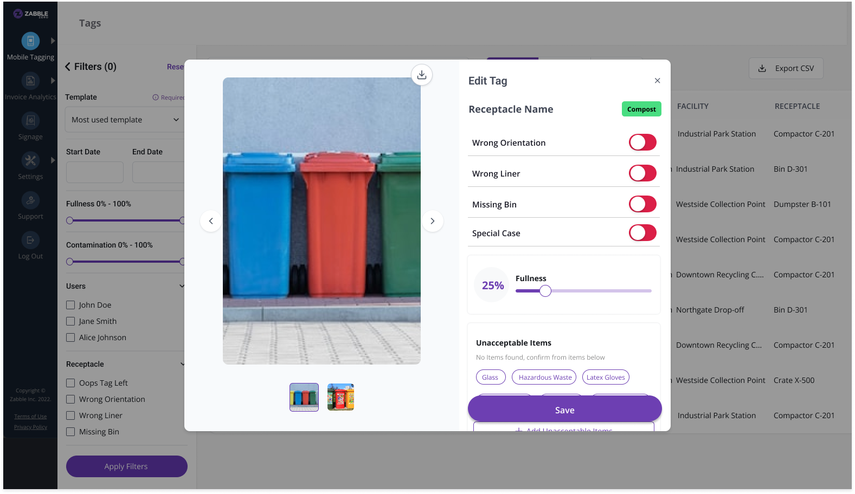Show next image with right arrow
Viewport: 855px width, 494px height.
pyautogui.click(x=432, y=221)
